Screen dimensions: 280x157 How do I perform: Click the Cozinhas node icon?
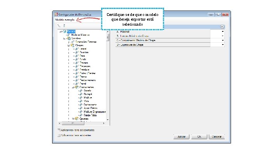[x=68, y=38]
